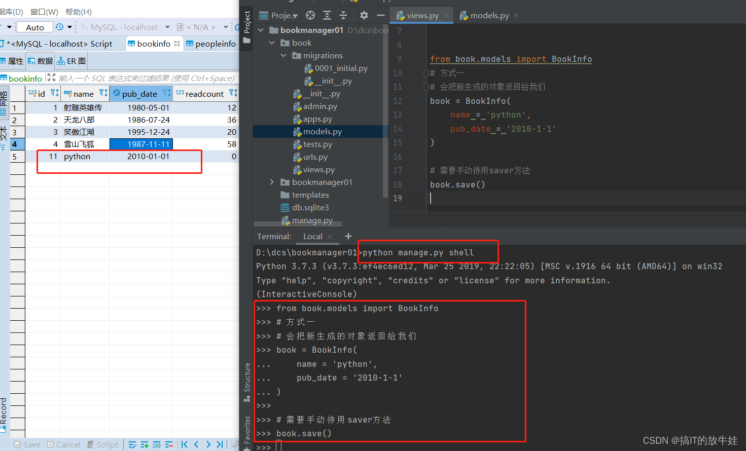Click the Script button in the data grid
The image size is (746, 451).
pos(103,444)
